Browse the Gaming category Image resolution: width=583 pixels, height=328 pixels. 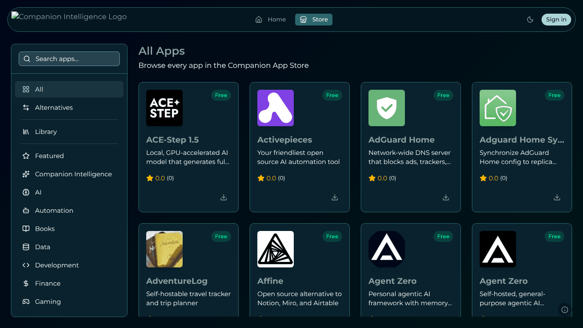(x=69, y=302)
